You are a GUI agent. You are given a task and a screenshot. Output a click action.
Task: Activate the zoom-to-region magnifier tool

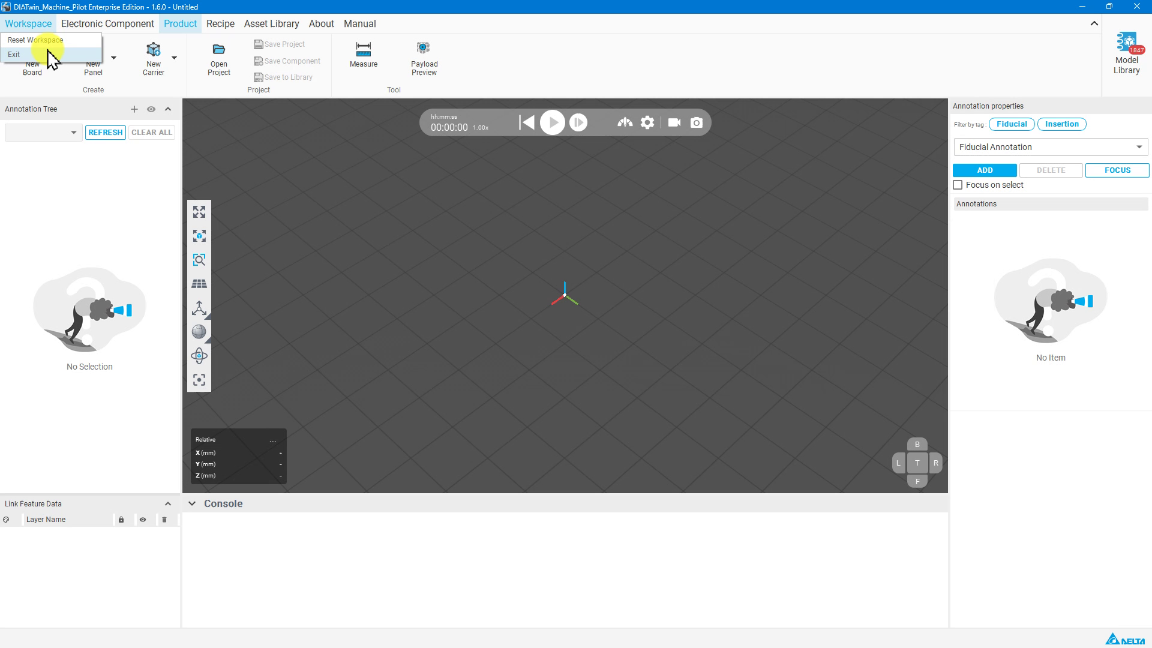(x=199, y=260)
